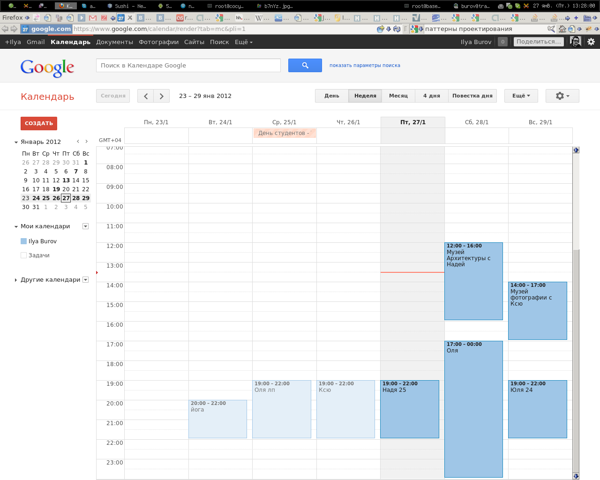The width and height of the screenshot is (600, 480).
Task: Click the red СОЗДАТЬ button
Action: click(39, 123)
